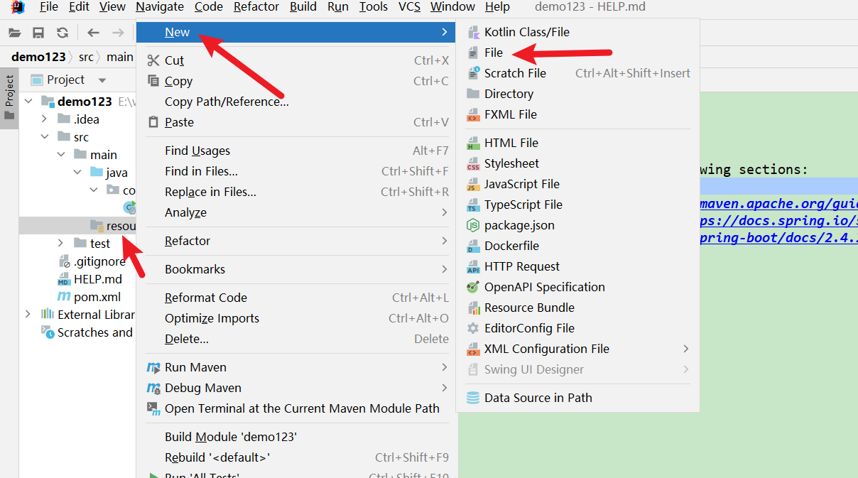Click the spring-boot/docs/2.4 link
The width and height of the screenshot is (858, 478).
(x=778, y=238)
